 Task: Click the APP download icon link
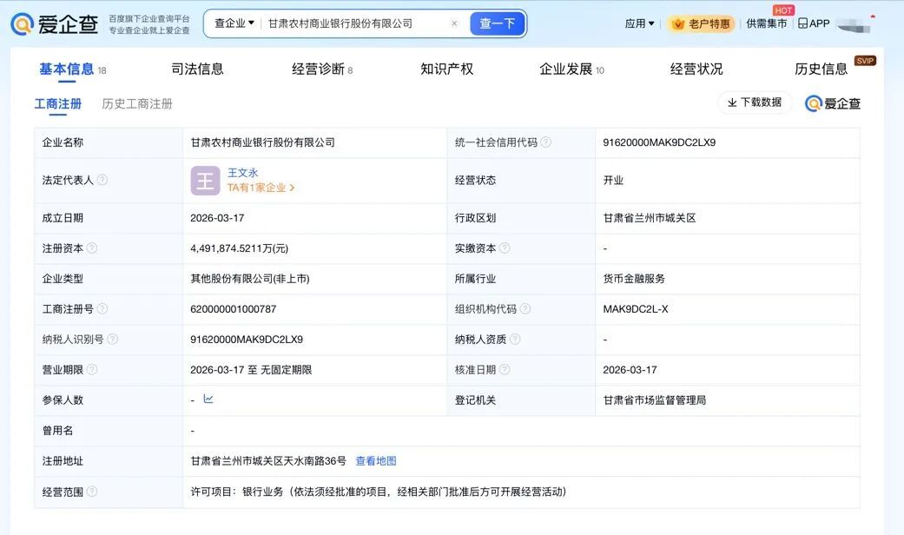[x=814, y=23]
